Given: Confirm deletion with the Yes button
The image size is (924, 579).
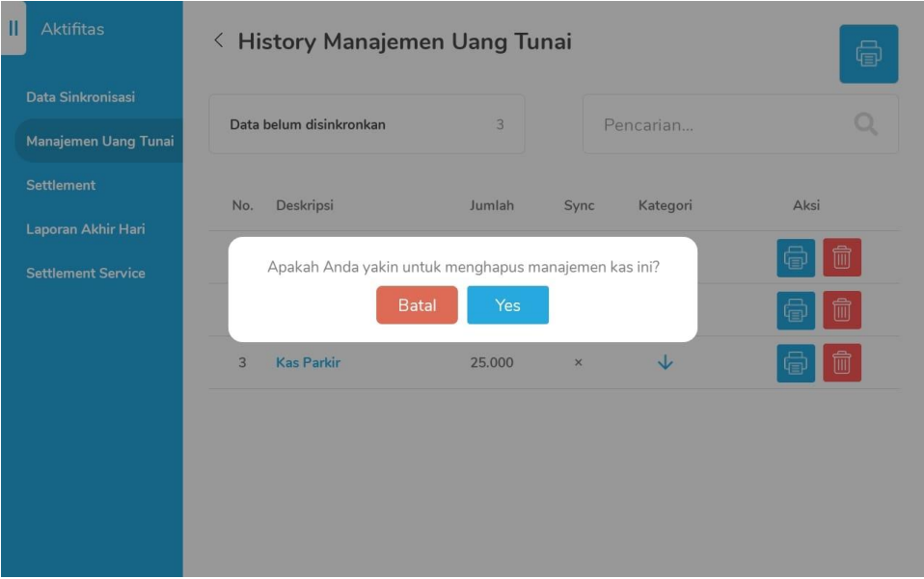Looking at the screenshot, I should 507,305.
